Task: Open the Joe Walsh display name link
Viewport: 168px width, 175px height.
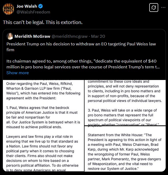Action: pos(27,6)
